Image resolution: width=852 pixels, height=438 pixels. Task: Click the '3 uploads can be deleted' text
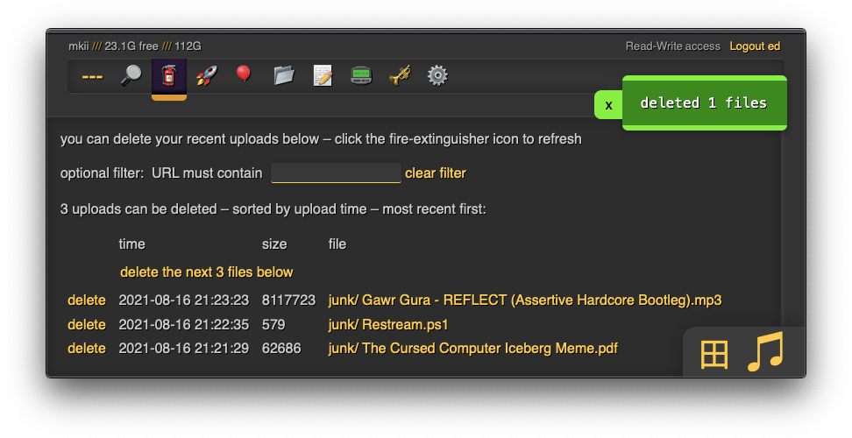click(x=138, y=209)
